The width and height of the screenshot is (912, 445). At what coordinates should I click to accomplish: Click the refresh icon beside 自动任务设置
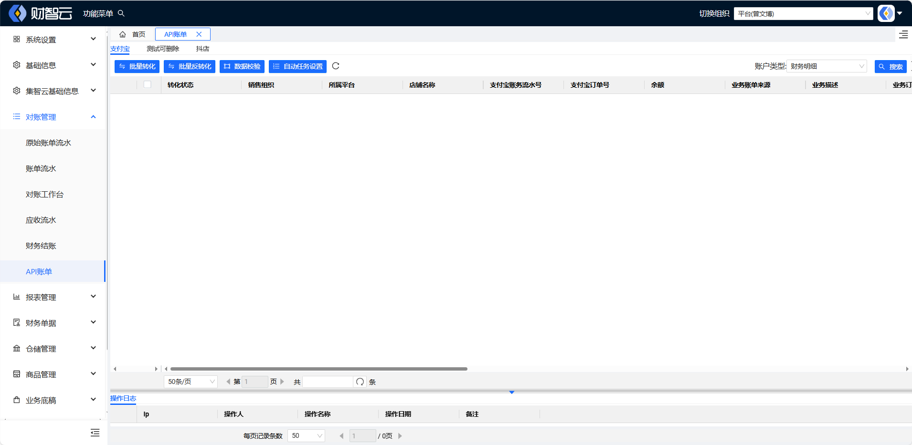coord(336,66)
